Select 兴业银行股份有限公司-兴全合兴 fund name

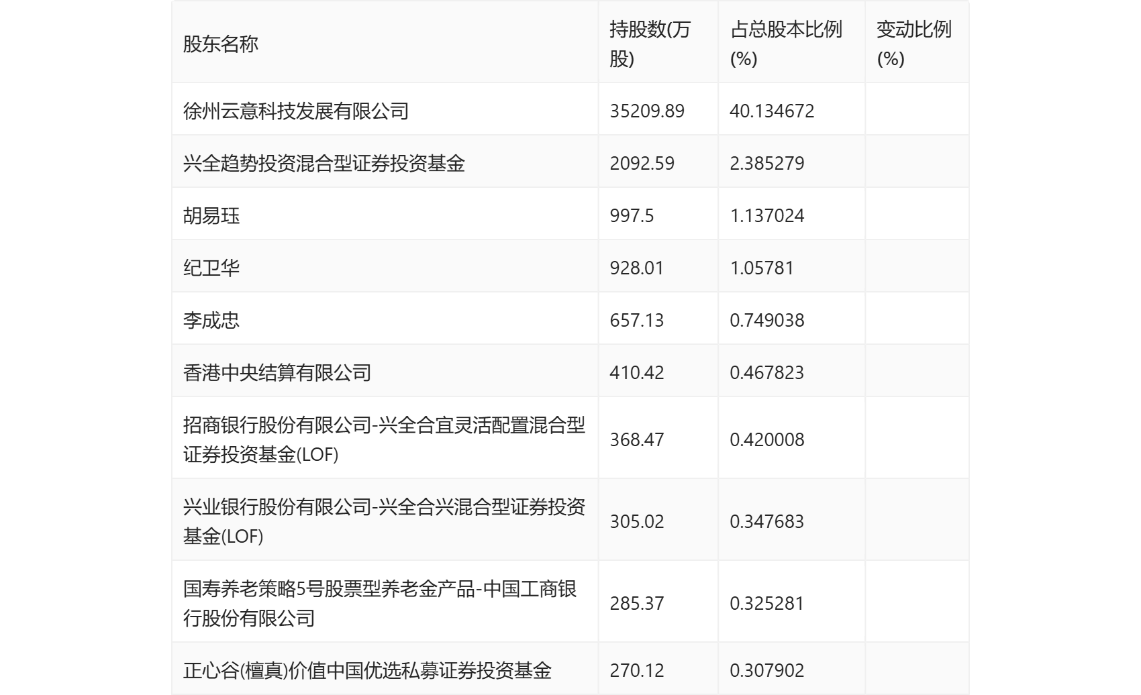pyautogui.click(x=384, y=521)
